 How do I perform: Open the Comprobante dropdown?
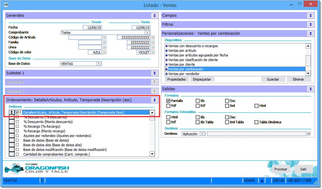click(x=152, y=33)
